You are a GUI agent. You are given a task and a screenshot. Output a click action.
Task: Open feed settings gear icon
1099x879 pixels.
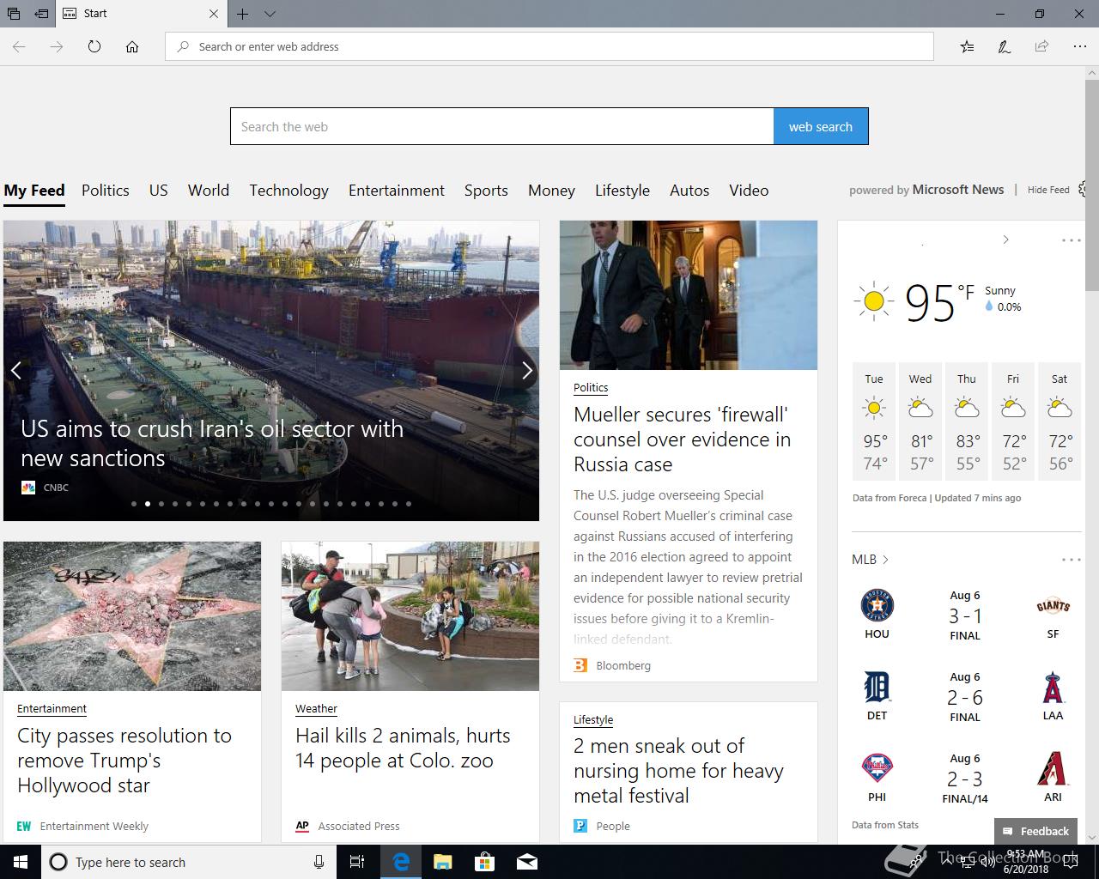[1083, 190]
